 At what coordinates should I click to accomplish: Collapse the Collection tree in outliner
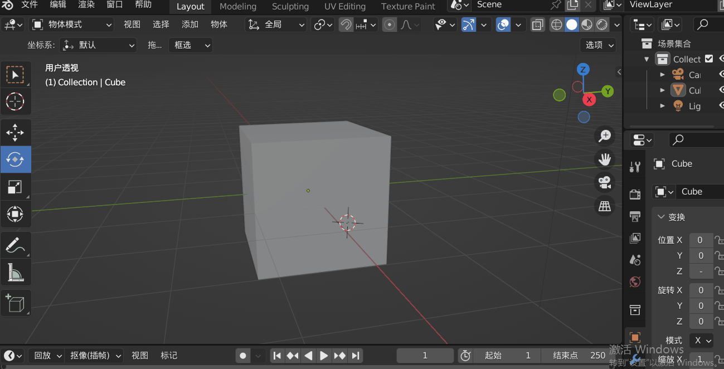click(x=647, y=59)
